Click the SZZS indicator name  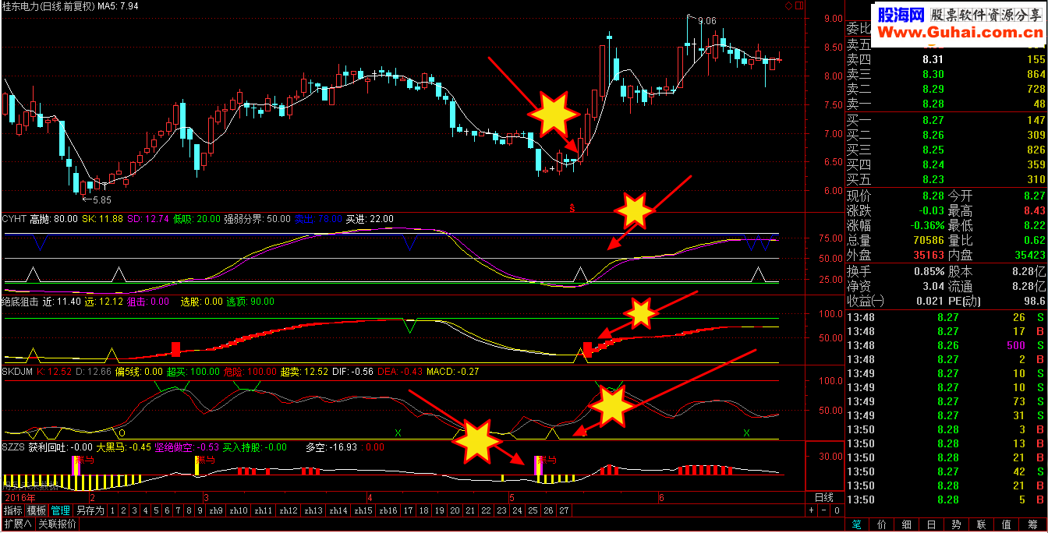pyautogui.click(x=14, y=447)
